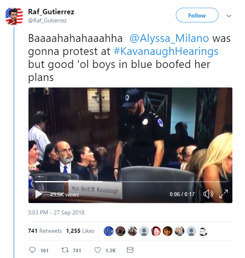245x258 pixels.
Task: Play the video with play icon
Action: pyautogui.click(x=39, y=195)
